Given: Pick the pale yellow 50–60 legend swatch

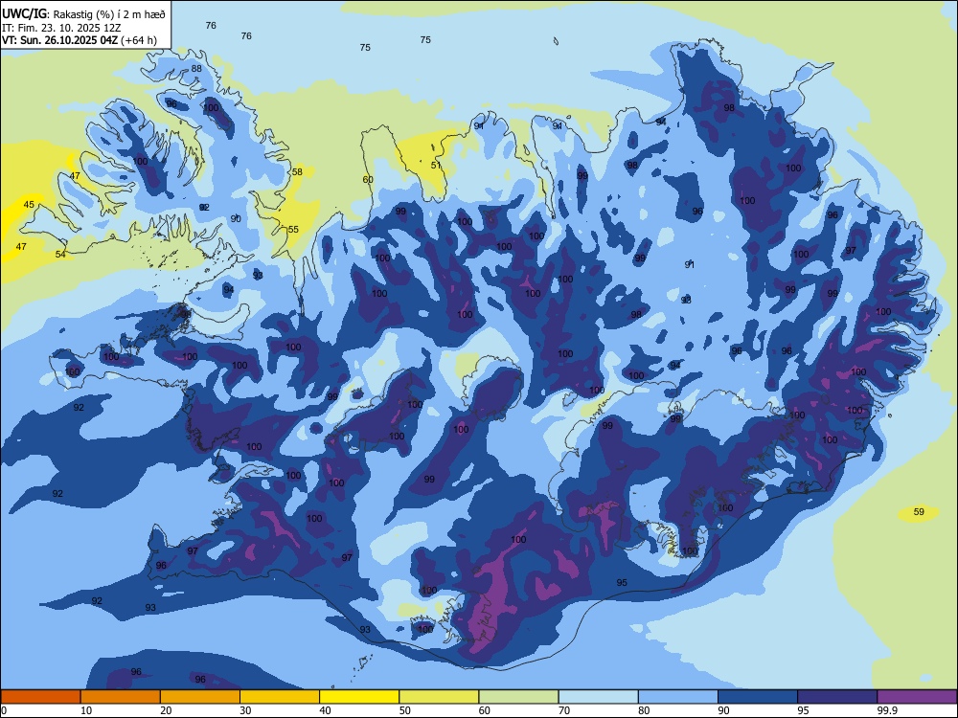Looking at the screenshot, I should pyautogui.click(x=439, y=697).
